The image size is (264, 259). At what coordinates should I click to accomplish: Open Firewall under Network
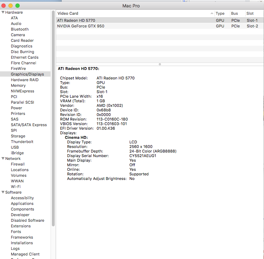pyautogui.click(x=18, y=164)
